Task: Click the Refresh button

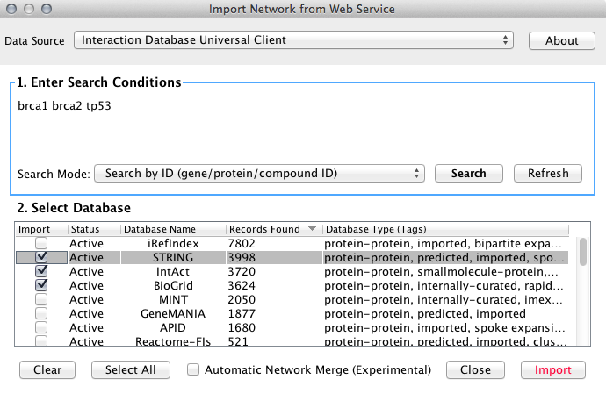Action: coord(547,174)
